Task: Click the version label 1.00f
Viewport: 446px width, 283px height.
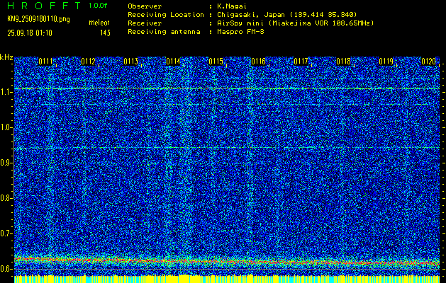Action: [x=98, y=6]
